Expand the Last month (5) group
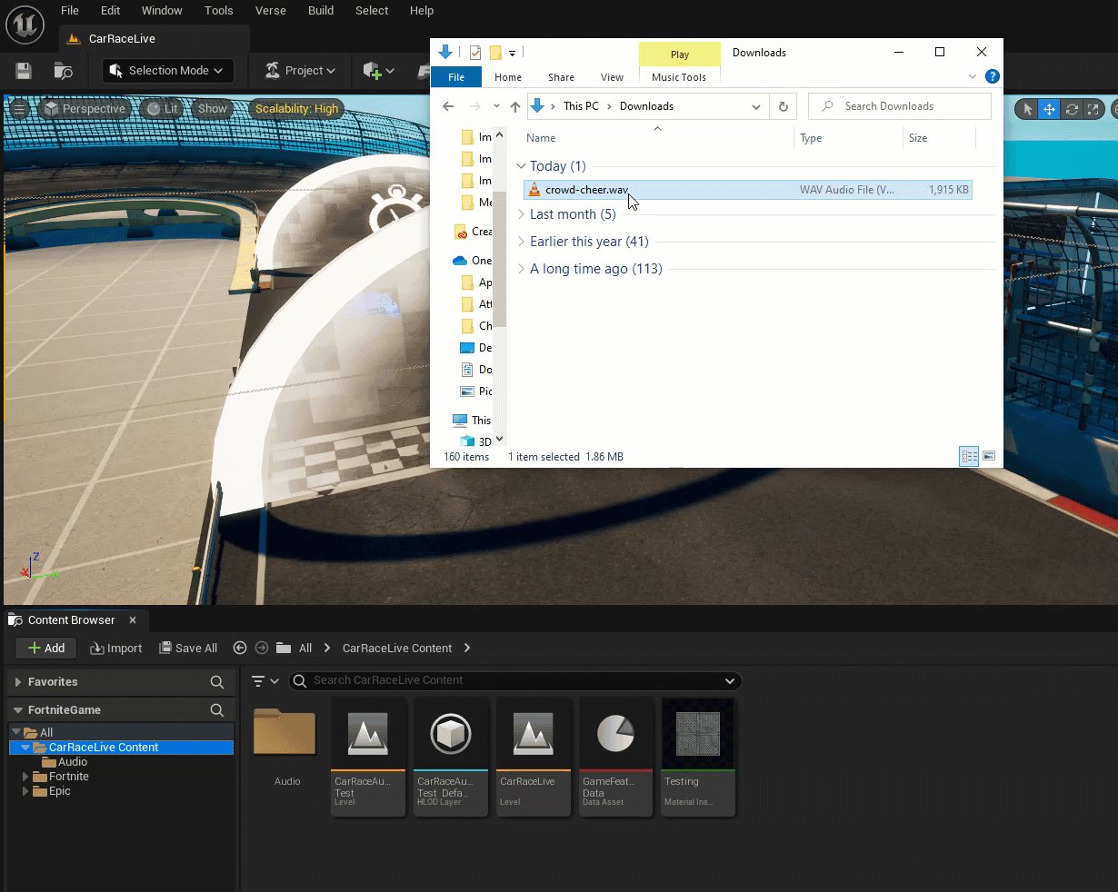Screen dimensions: 1118x892 point(521,214)
